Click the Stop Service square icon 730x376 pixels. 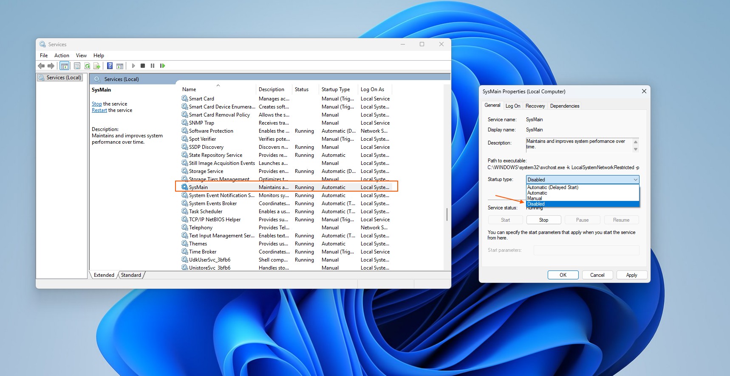click(143, 66)
